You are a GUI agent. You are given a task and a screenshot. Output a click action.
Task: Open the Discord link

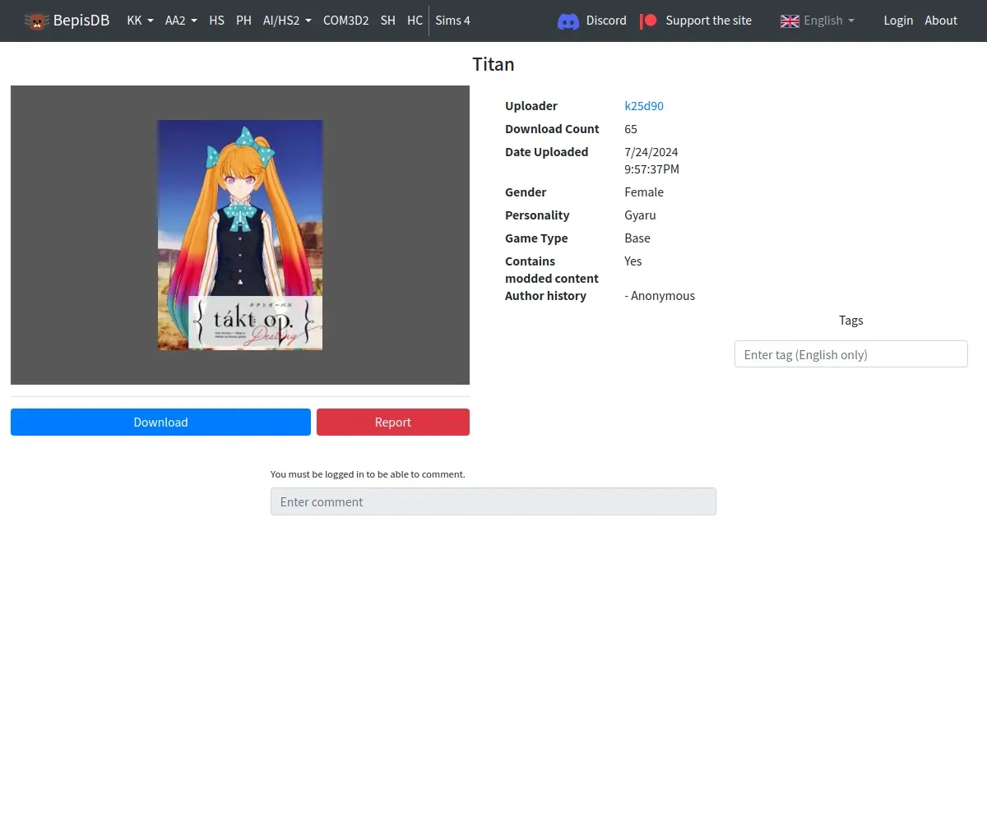coord(606,21)
